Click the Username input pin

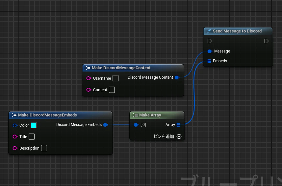(x=89, y=78)
